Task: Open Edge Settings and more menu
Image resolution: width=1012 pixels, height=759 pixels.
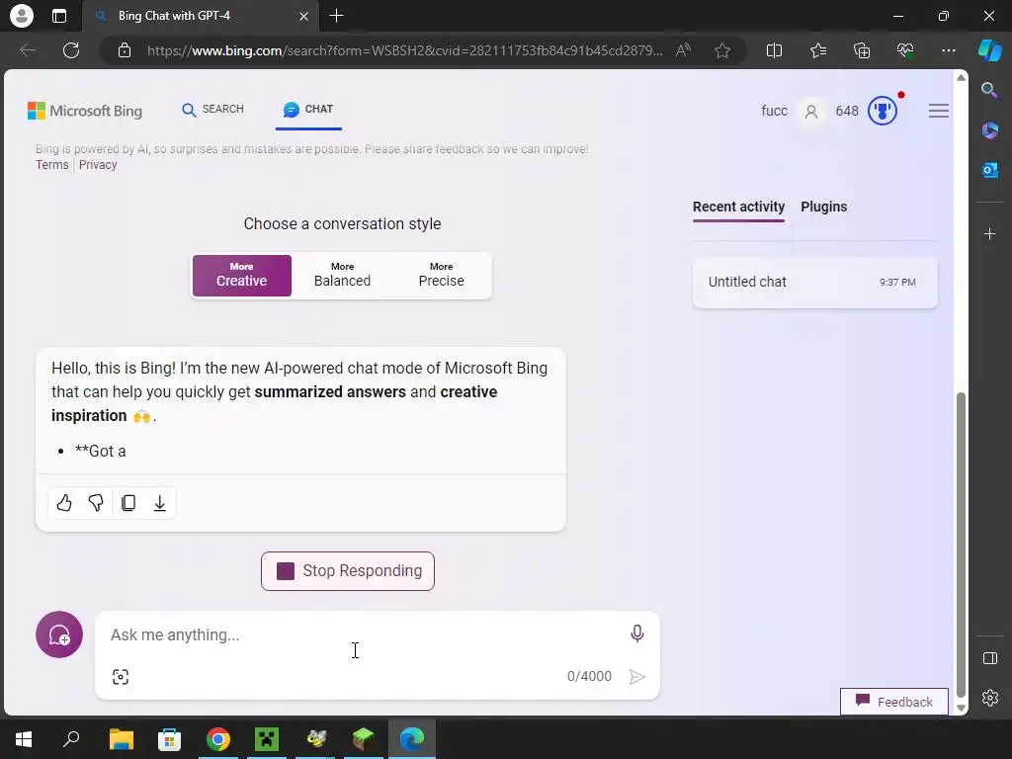Action: [x=948, y=50]
